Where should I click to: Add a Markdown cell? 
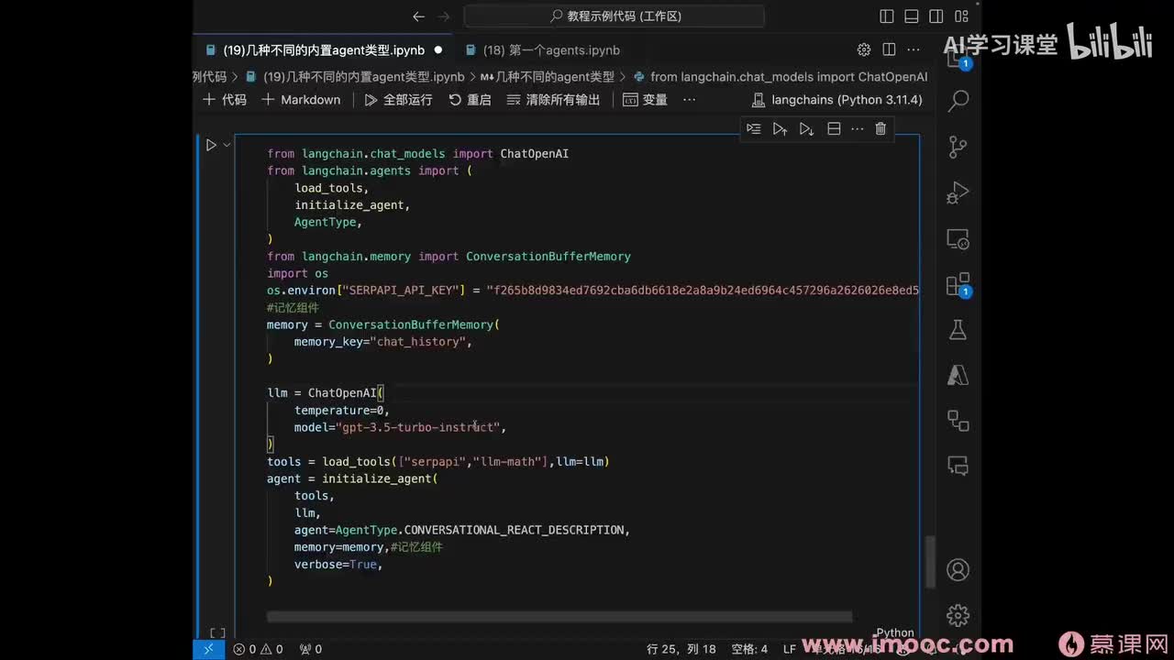click(x=301, y=100)
